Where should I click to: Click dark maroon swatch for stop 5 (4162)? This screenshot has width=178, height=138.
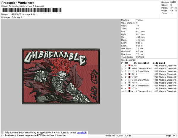pos(129,77)
